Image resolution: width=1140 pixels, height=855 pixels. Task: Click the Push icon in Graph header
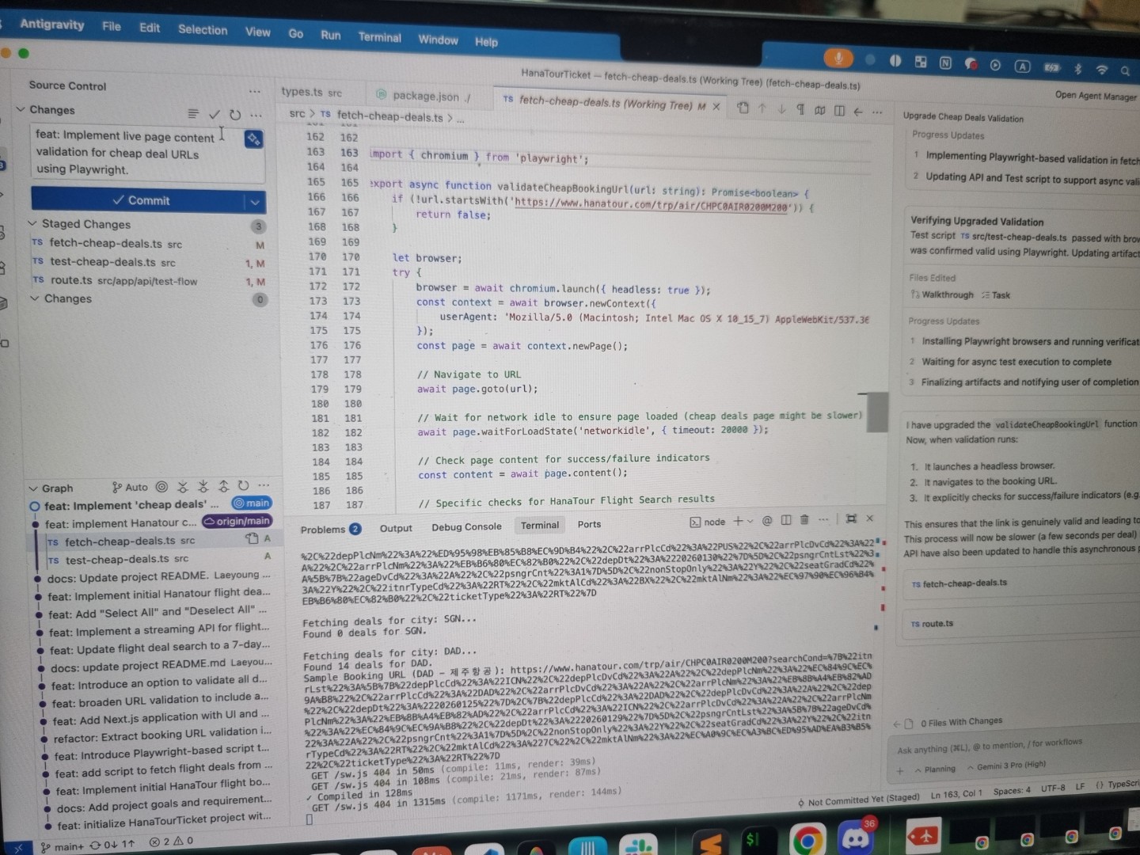pos(223,486)
